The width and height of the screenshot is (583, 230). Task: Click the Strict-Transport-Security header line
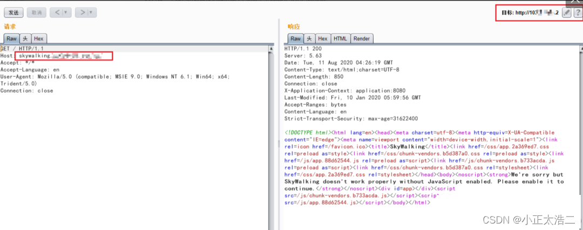351,119
